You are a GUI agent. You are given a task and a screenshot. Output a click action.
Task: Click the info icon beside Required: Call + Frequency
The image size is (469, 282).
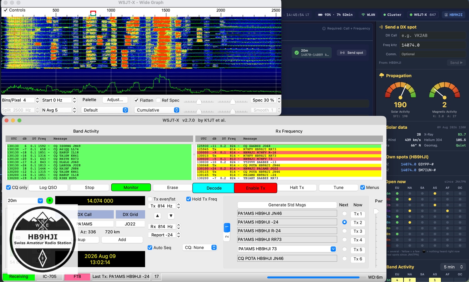point(324,28)
